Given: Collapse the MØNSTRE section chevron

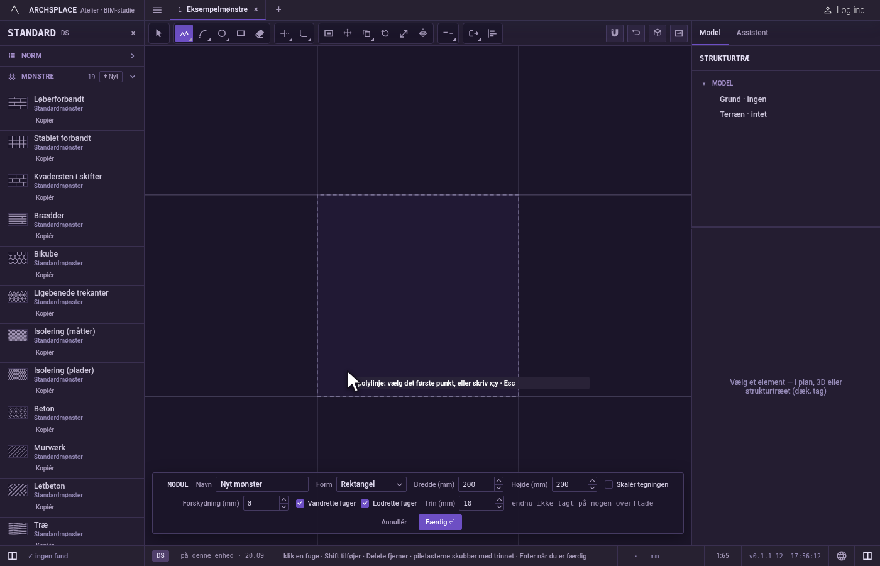Looking at the screenshot, I should click(x=133, y=77).
